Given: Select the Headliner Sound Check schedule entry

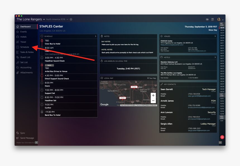Looking at the screenshot, I should (69, 59).
